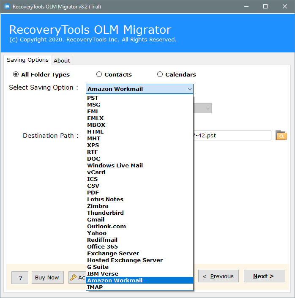Choose ICS option
295x298 pixels.
coord(140,179)
